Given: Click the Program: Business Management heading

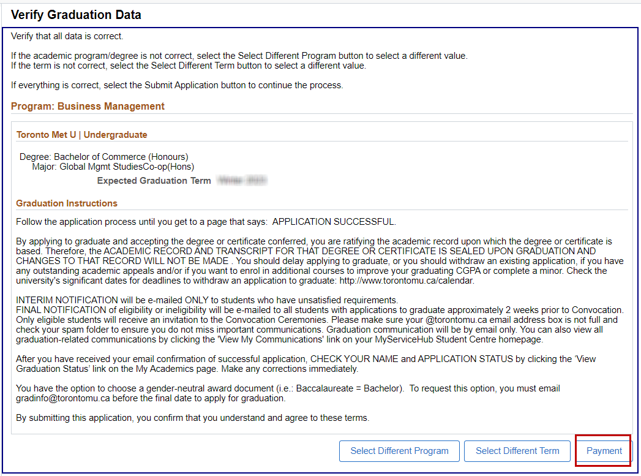Looking at the screenshot, I should point(88,107).
